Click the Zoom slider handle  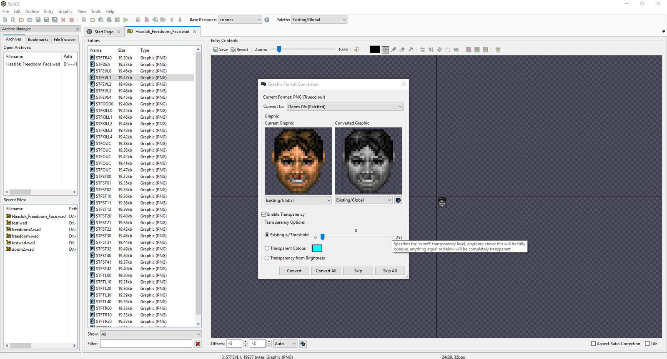[279, 49]
